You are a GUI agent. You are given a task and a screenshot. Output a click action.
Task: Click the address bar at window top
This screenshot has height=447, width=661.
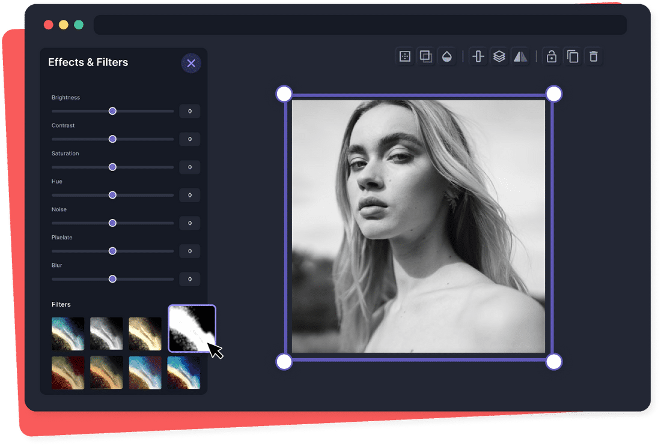pos(360,25)
